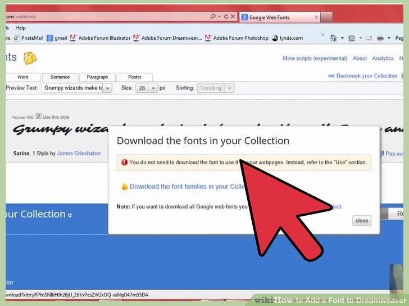Click the close button in the download dialog
This screenshot has width=409, height=306.
pos(362,221)
